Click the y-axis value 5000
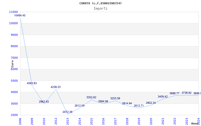This screenshot has width=201, height=126. (14, 81)
